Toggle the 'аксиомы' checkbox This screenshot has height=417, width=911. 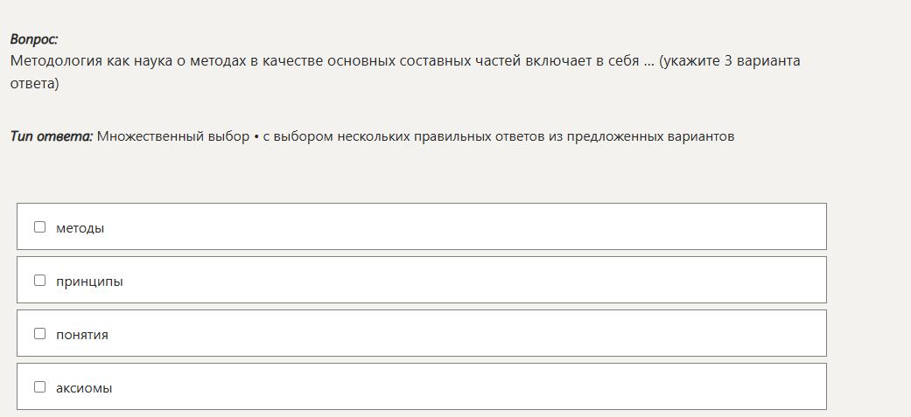tap(39, 387)
